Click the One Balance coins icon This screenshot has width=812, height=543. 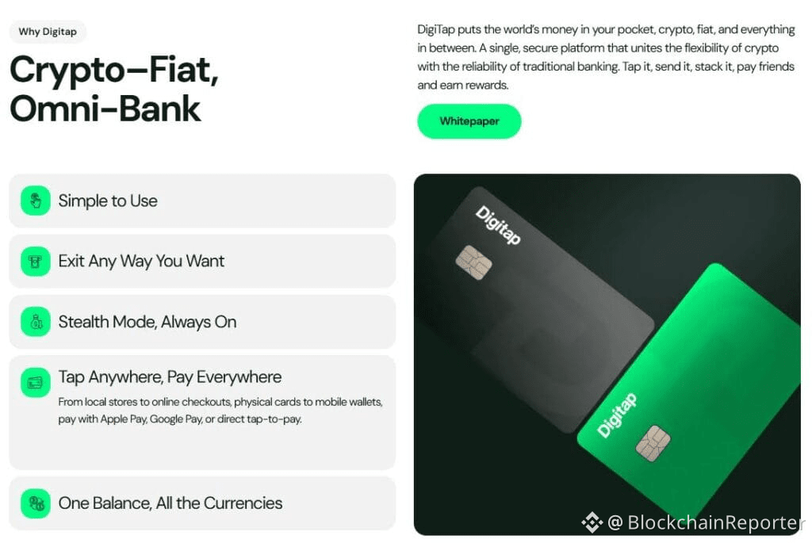(35, 503)
